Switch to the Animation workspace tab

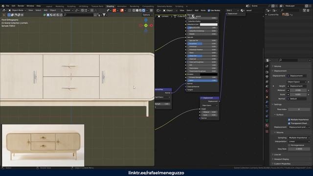pyautogui.click(x=122, y=6)
